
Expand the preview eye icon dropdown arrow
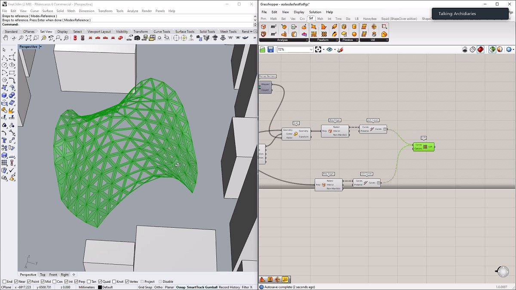click(335, 50)
